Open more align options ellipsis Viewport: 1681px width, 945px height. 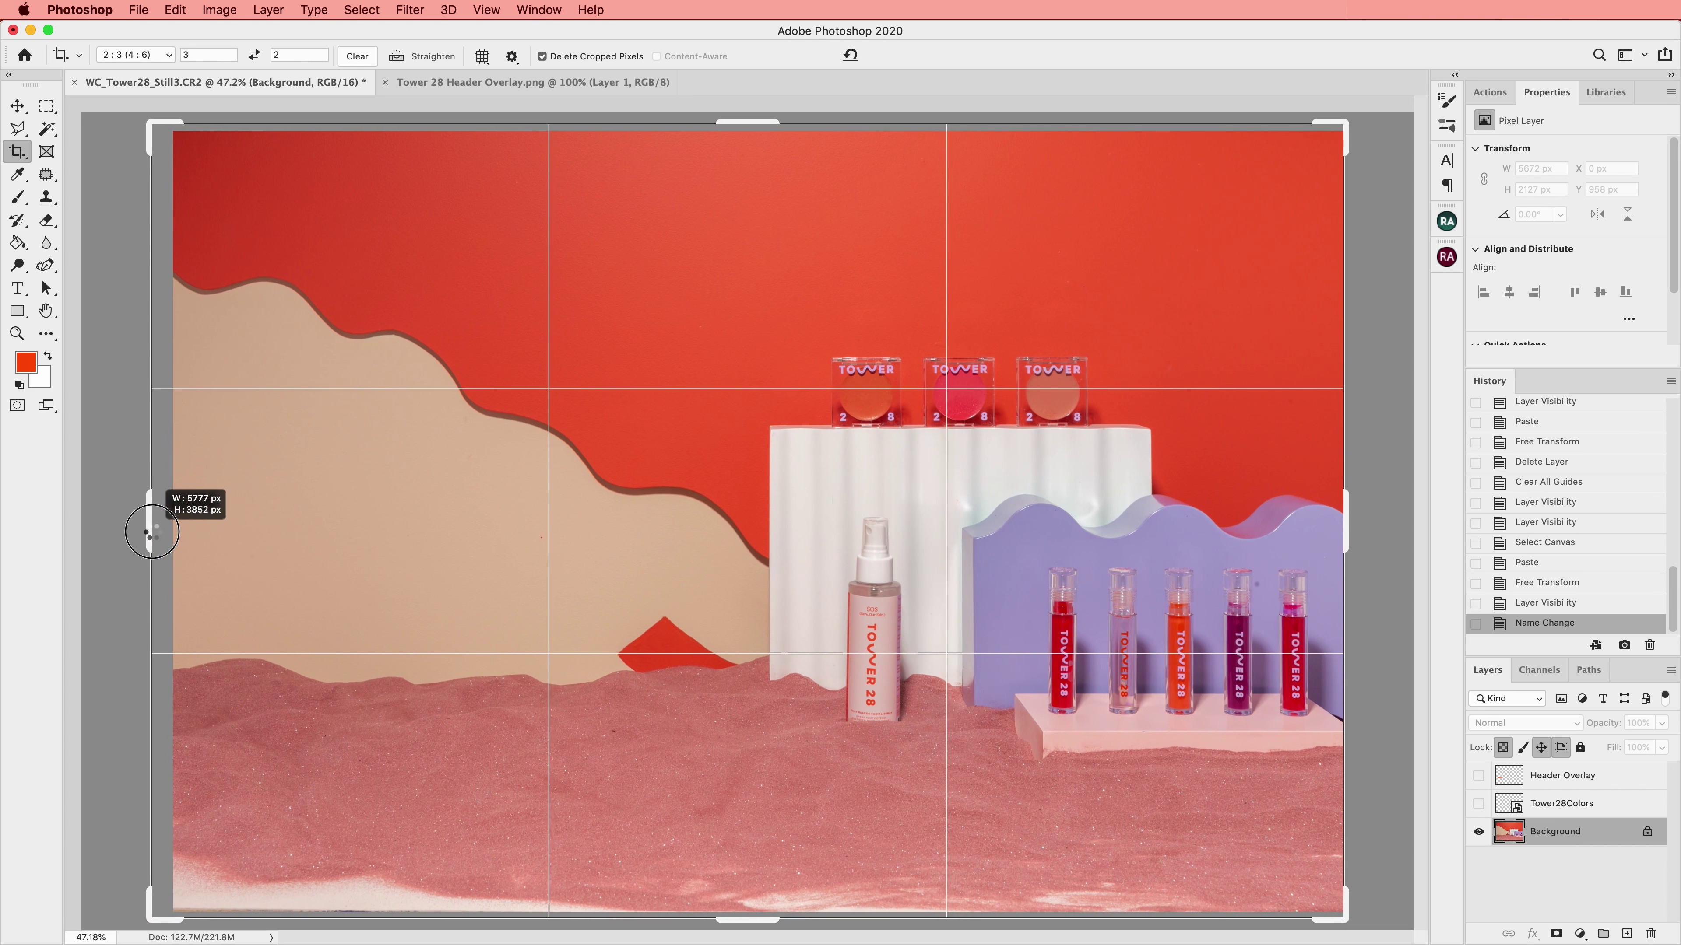point(1629,319)
